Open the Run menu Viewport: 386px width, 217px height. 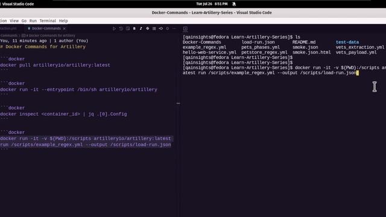click(33, 21)
